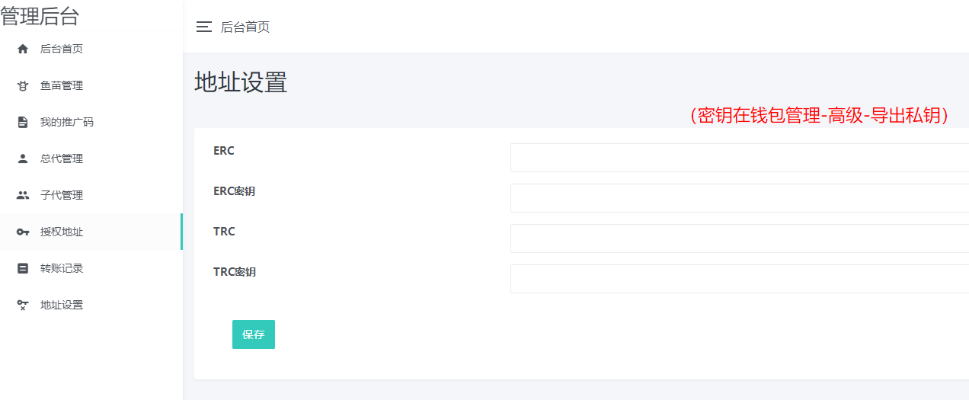Click the list icon for 转账记录

tap(23, 268)
